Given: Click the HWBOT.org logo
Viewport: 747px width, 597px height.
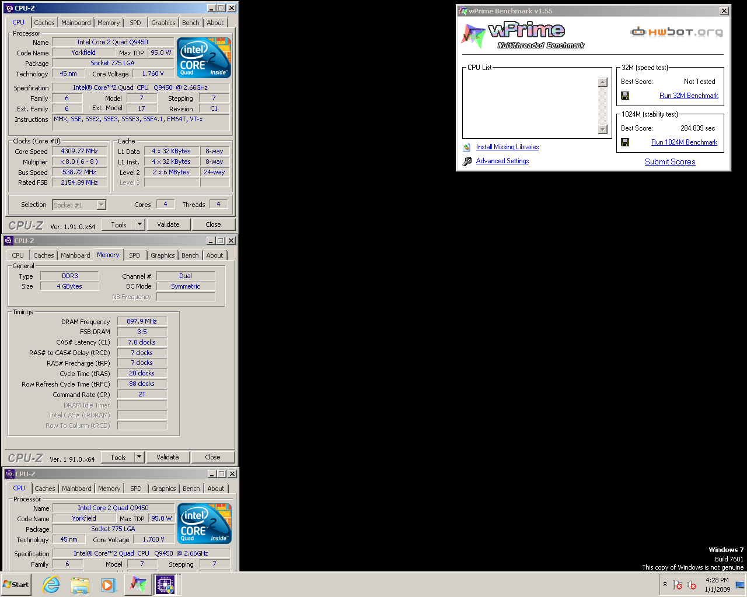Looking at the screenshot, I should pos(676,31).
